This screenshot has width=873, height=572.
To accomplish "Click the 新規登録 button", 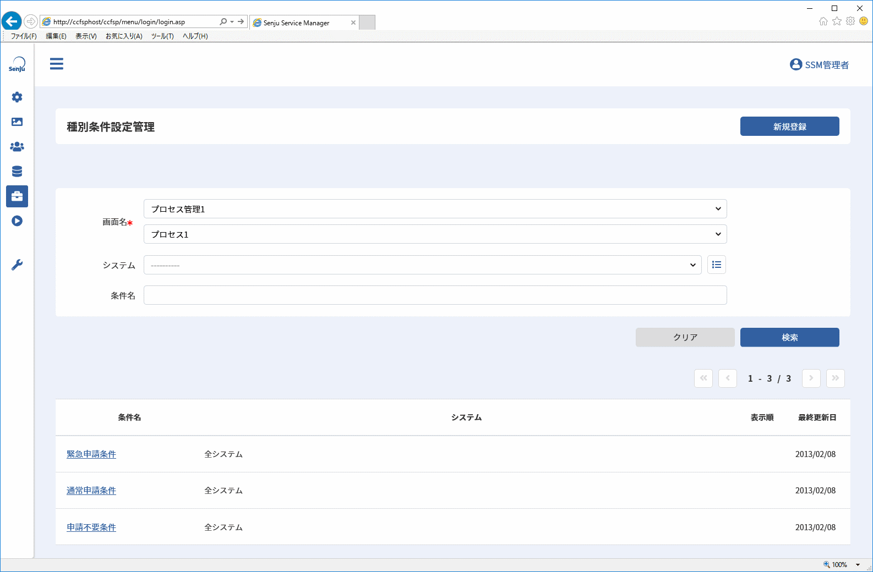I will tap(790, 127).
